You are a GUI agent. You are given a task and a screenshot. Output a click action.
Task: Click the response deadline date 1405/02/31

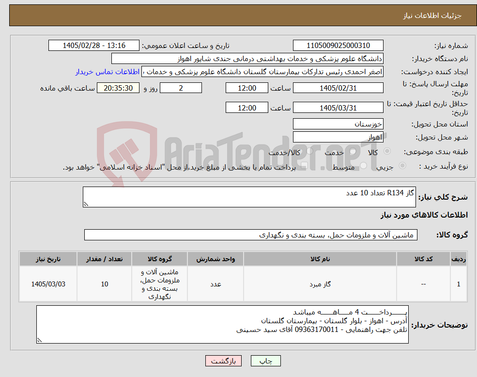338,88
